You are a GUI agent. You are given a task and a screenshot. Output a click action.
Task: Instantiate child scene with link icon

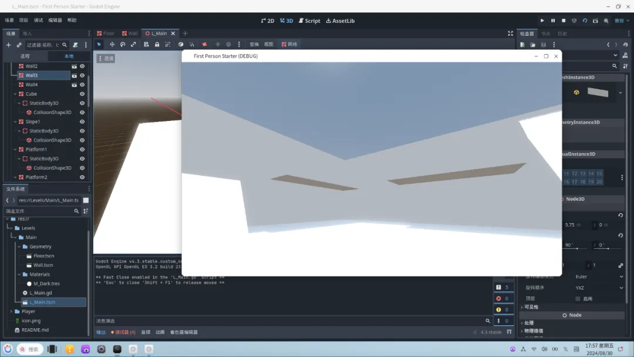pos(19,45)
